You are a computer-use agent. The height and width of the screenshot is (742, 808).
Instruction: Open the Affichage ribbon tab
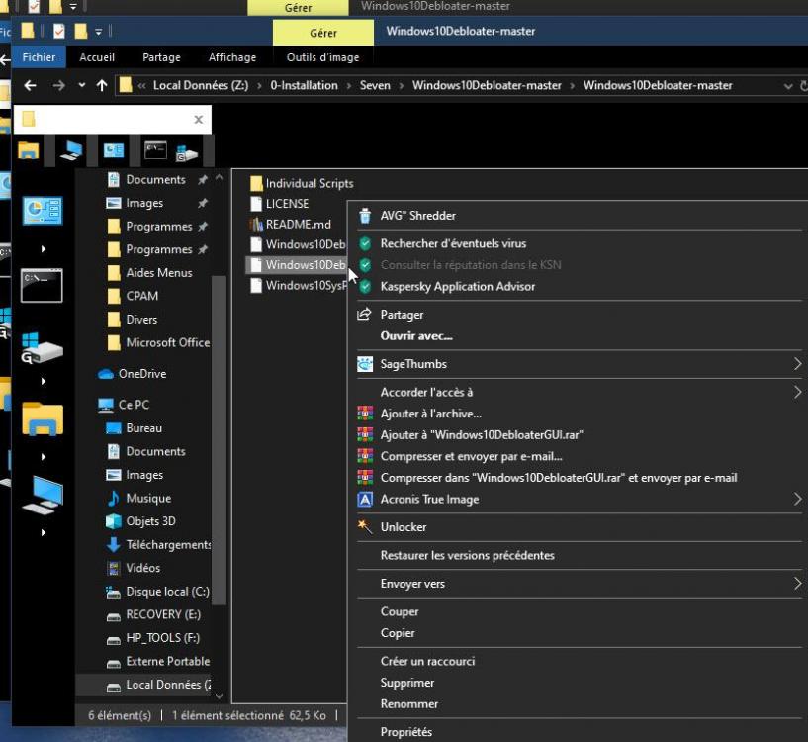232,57
